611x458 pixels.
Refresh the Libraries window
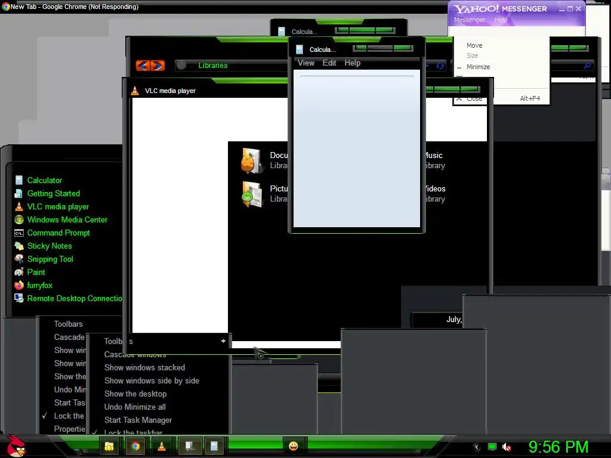point(440,66)
